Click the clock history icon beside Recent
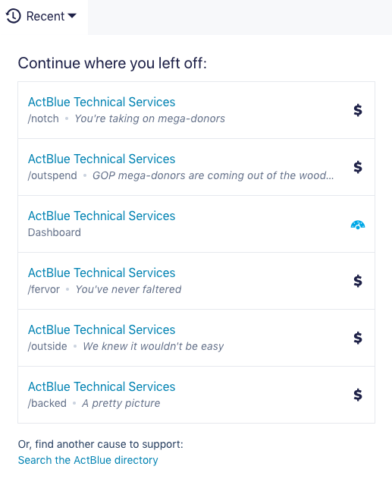 [x=13, y=16]
